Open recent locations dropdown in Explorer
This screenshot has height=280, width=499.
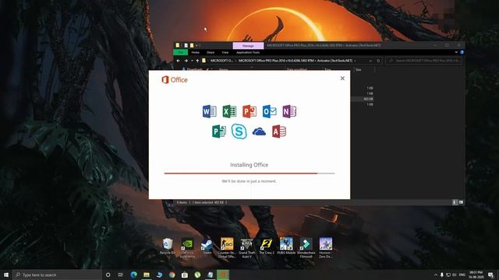(192, 61)
